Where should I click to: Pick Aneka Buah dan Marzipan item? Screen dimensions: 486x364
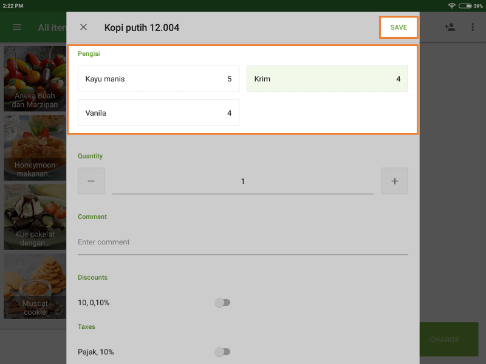35,78
